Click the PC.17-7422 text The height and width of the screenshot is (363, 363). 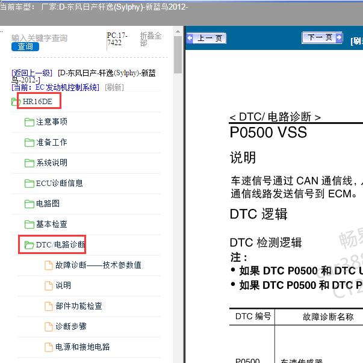click(117, 39)
